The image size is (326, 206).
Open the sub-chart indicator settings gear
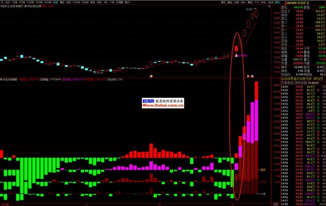(1, 80)
